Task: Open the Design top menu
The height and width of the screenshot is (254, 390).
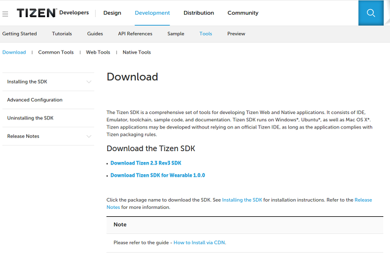Action: tap(112, 13)
